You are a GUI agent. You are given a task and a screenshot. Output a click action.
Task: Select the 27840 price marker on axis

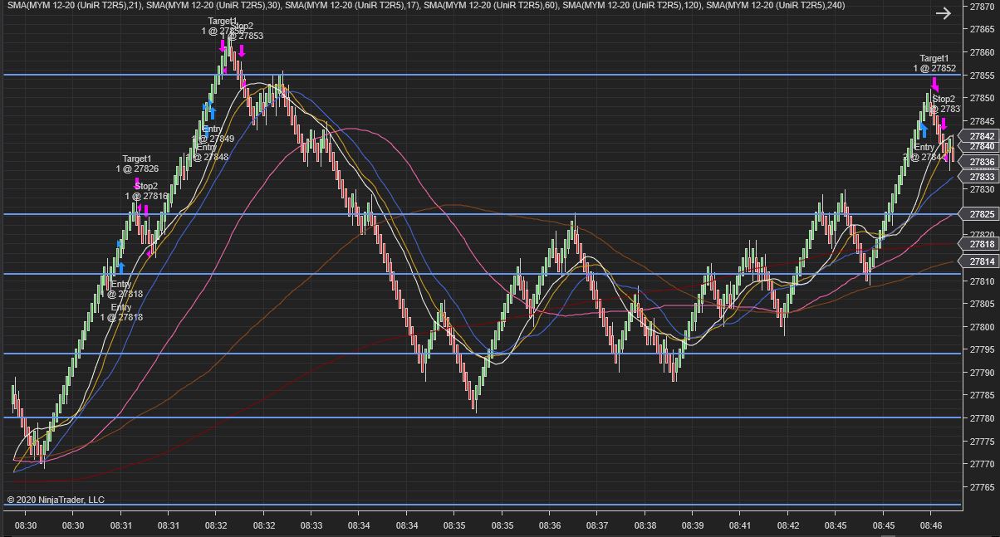981,146
